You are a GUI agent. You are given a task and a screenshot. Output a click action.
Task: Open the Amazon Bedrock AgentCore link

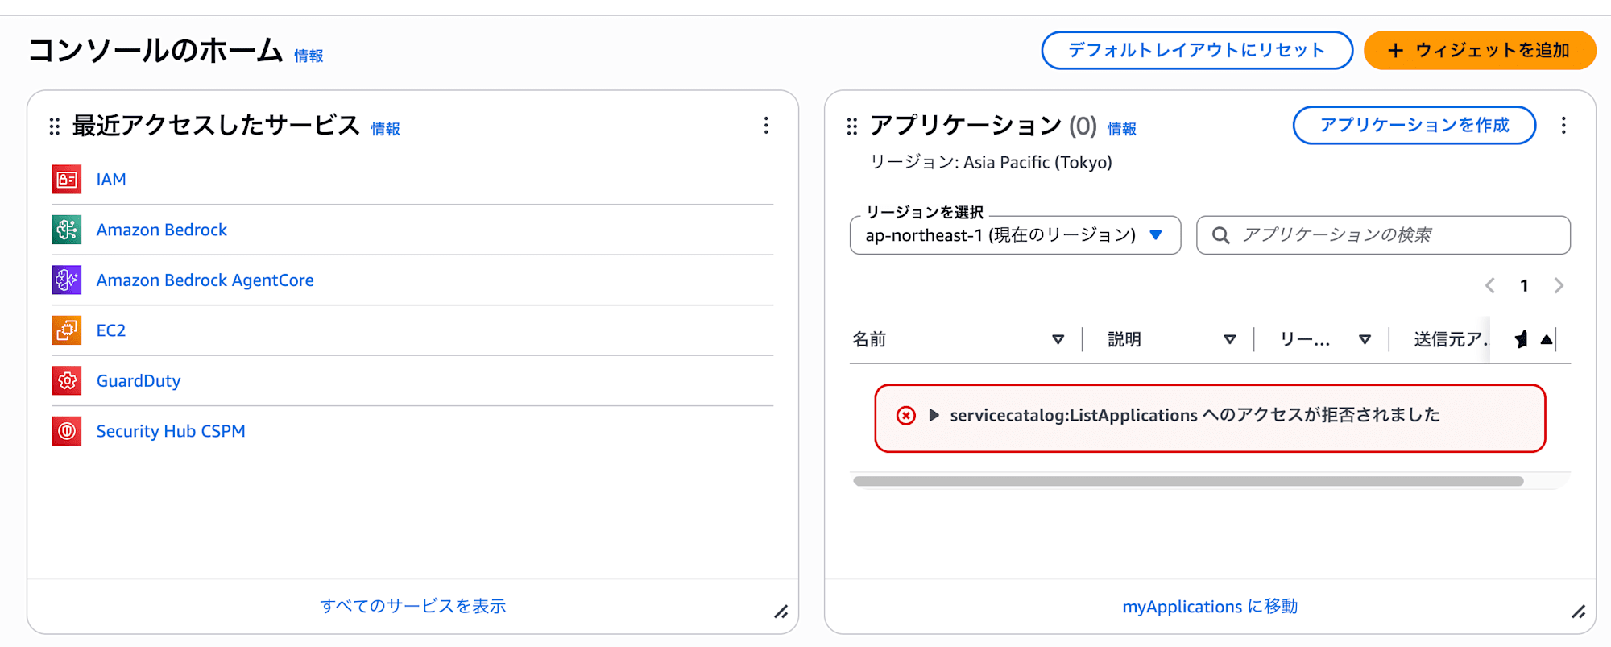(205, 280)
